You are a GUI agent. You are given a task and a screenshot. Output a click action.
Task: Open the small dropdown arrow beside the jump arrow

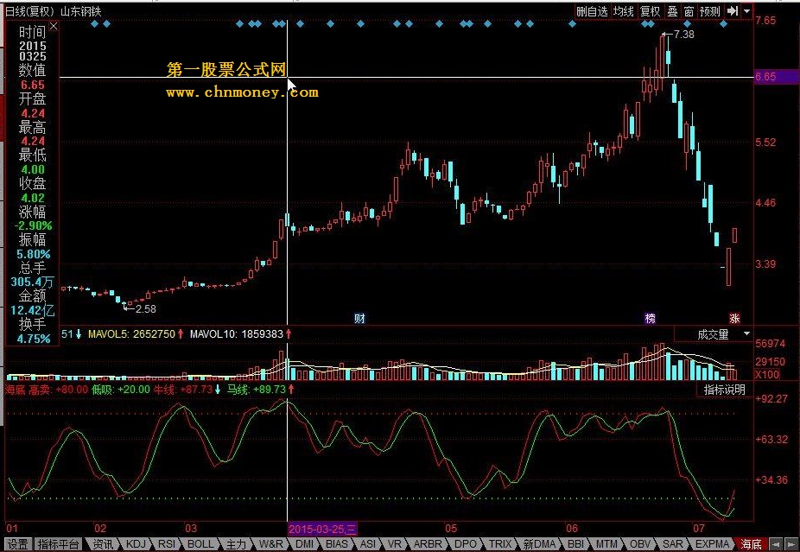[747, 11]
